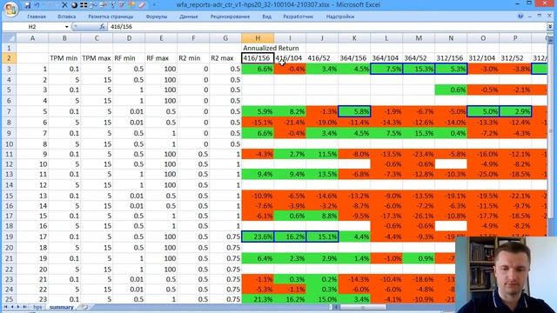This screenshot has width=557, height=313.
Task: Undo the last action
Action: [x=37, y=5]
